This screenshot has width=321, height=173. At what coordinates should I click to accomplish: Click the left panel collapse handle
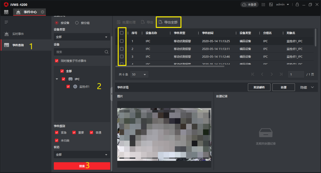pyautogui.click(x=111, y=94)
